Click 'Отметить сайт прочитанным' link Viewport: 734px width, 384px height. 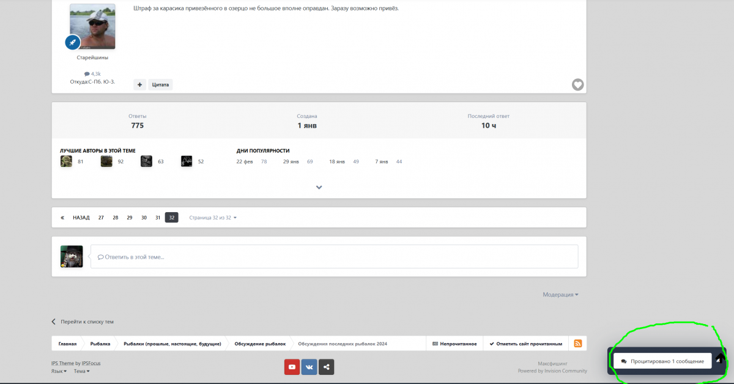[x=526, y=344]
